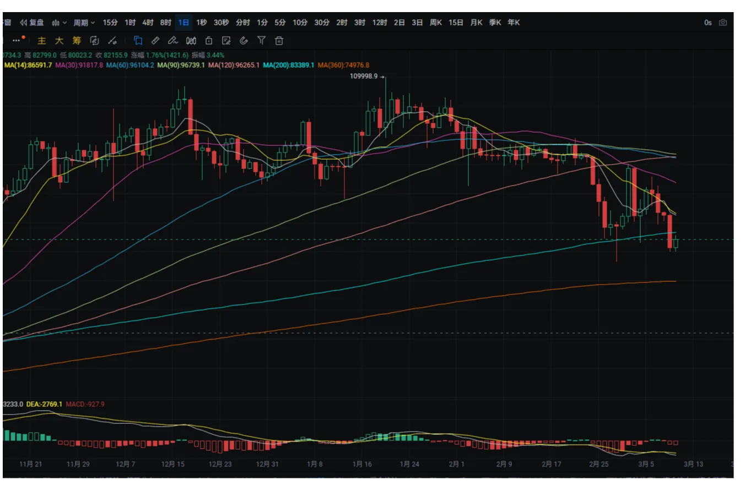
Task: Choose the 1秒 timeframe
Action: (x=202, y=23)
